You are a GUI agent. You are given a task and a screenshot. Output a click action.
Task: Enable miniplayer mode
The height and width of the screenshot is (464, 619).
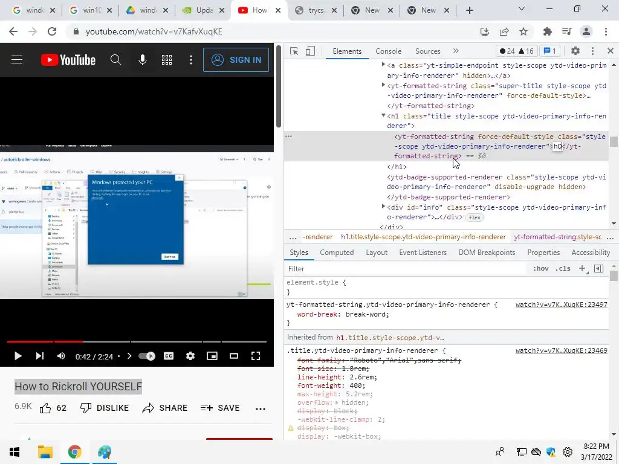pos(212,356)
